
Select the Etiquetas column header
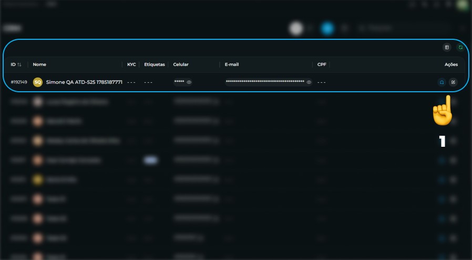point(155,64)
